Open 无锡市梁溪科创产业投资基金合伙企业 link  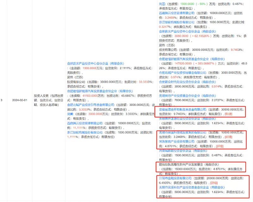tap(192, 187)
